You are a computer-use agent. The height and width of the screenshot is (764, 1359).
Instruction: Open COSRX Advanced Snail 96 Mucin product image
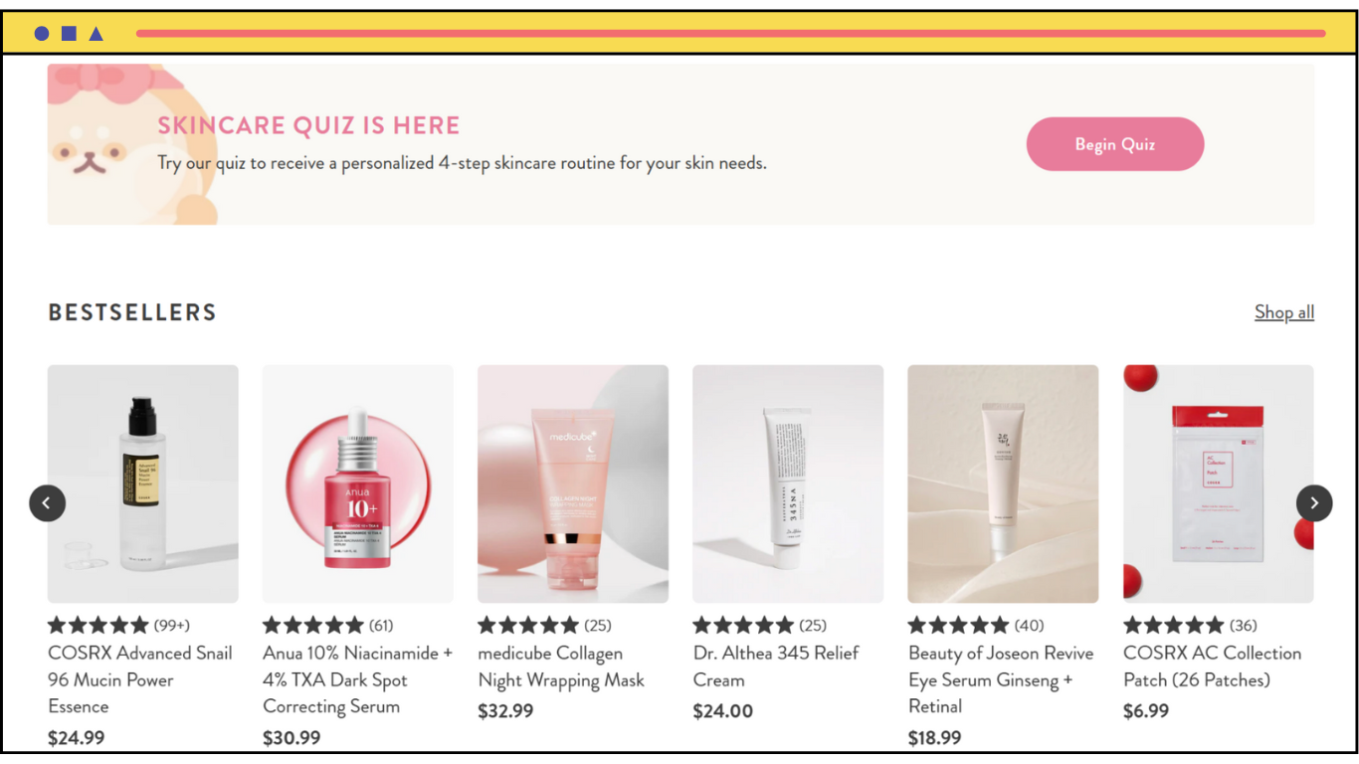click(x=143, y=483)
